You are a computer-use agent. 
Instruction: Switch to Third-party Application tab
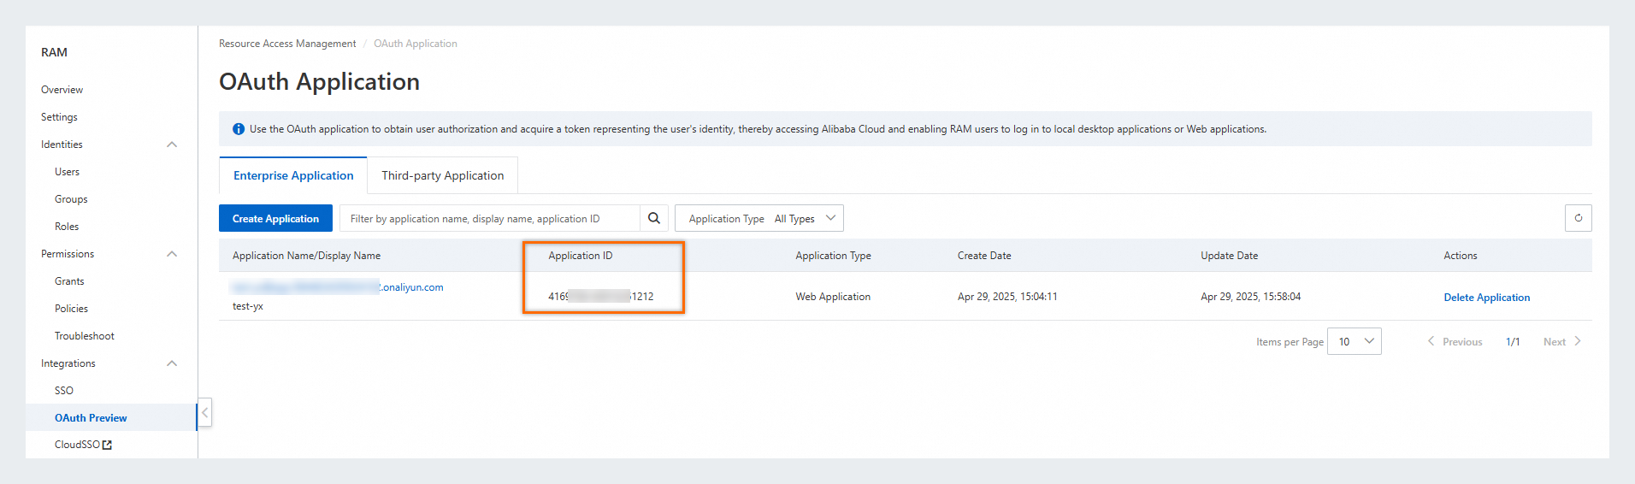[443, 175]
